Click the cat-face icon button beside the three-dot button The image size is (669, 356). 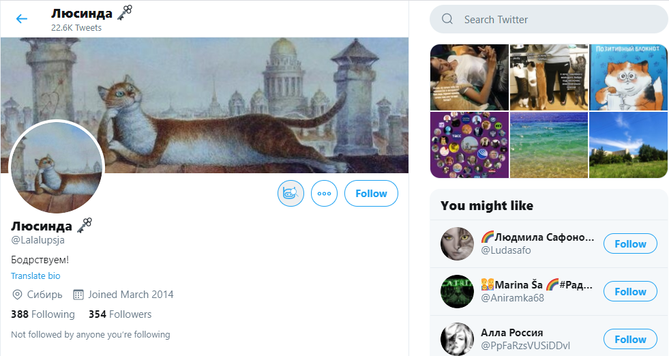[291, 194]
